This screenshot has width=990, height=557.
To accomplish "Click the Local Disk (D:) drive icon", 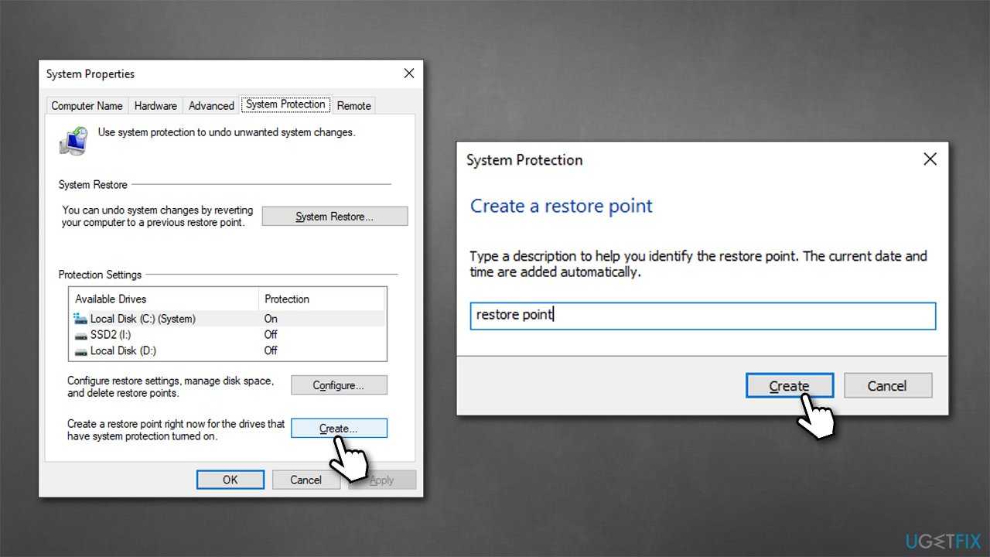I will click(80, 350).
